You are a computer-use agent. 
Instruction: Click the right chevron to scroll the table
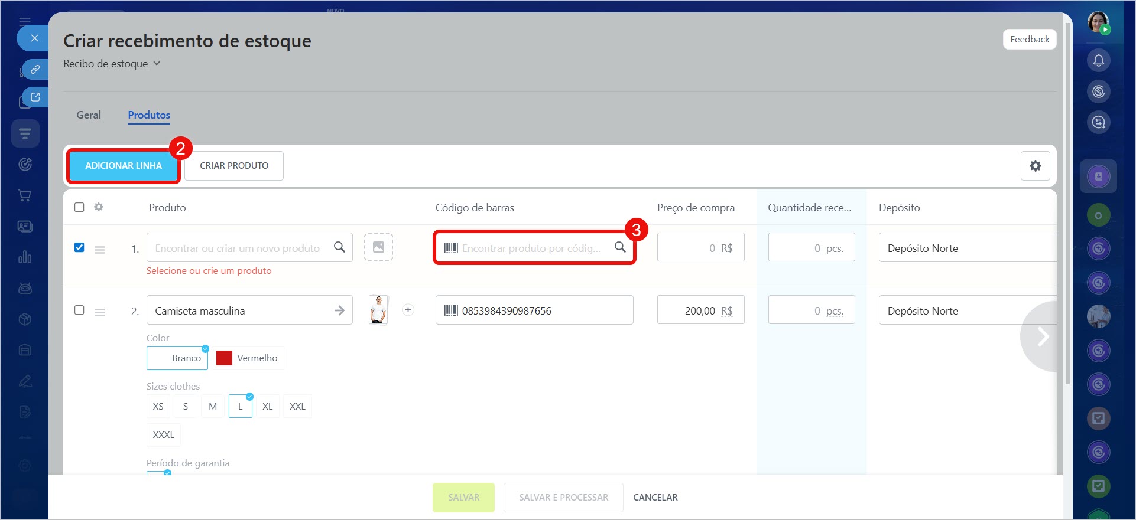point(1043,336)
